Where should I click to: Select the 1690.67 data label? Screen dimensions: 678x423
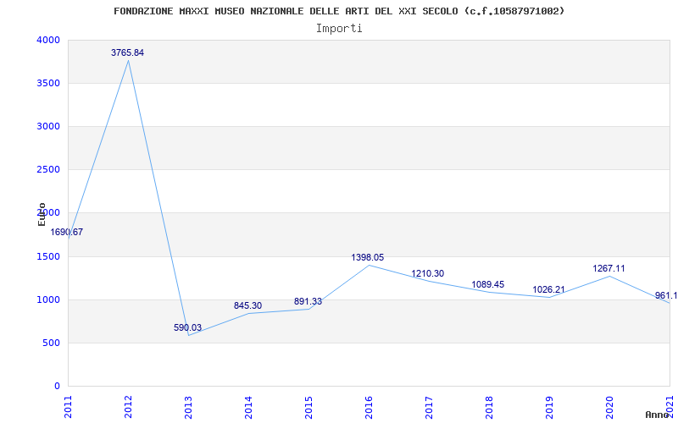(67, 232)
